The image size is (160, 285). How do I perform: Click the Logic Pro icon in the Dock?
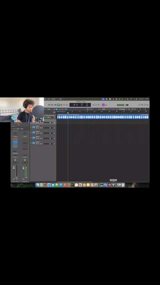(113, 185)
